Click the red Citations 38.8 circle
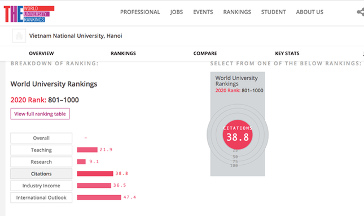The width and height of the screenshot is (364, 216). click(238, 134)
